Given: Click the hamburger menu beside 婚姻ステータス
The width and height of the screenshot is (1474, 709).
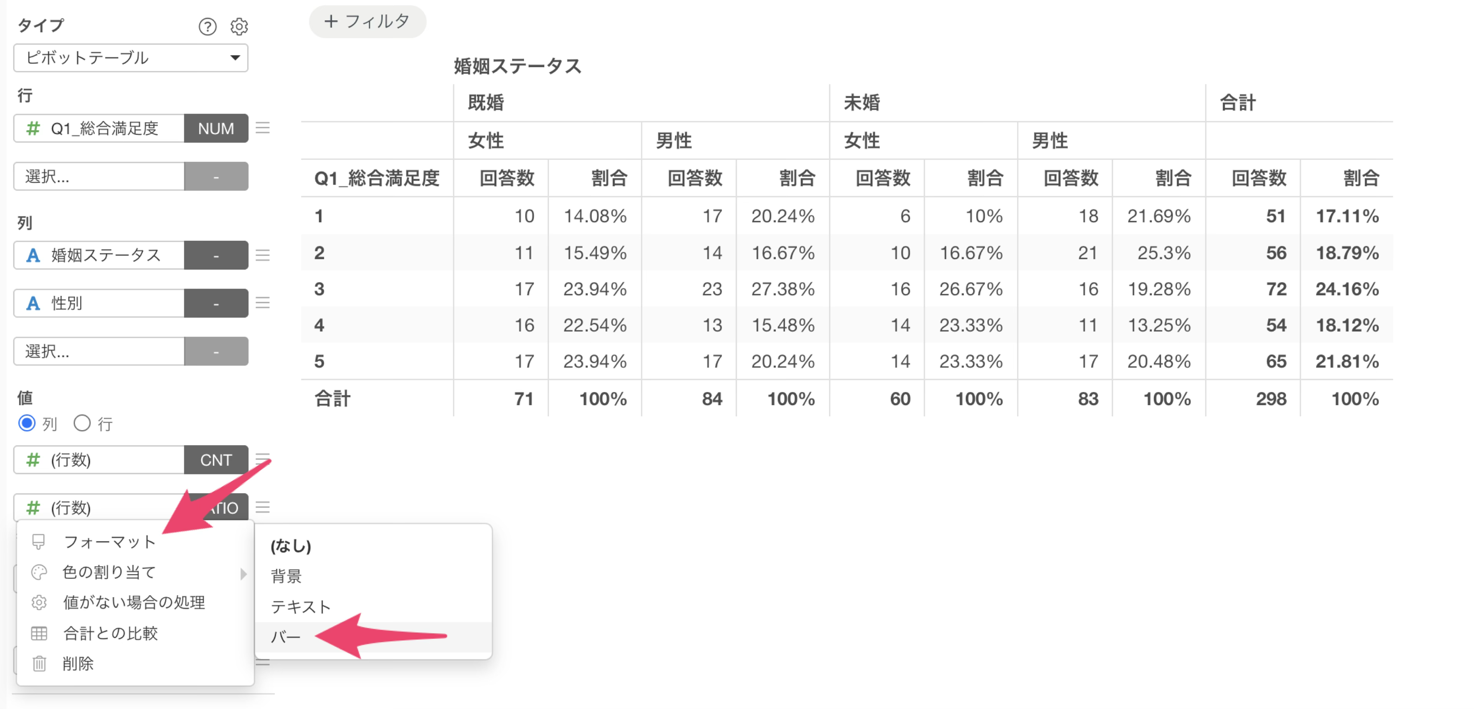Looking at the screenshot, I should [x=263, y=255].
